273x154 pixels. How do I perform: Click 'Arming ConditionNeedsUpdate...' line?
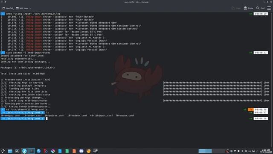pos(26,107)
